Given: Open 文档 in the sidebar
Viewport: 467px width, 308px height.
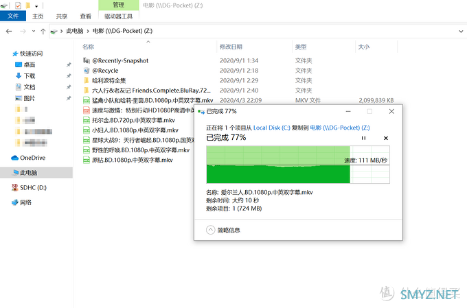Looking at the screenshot, I should (x=29, y=87).
